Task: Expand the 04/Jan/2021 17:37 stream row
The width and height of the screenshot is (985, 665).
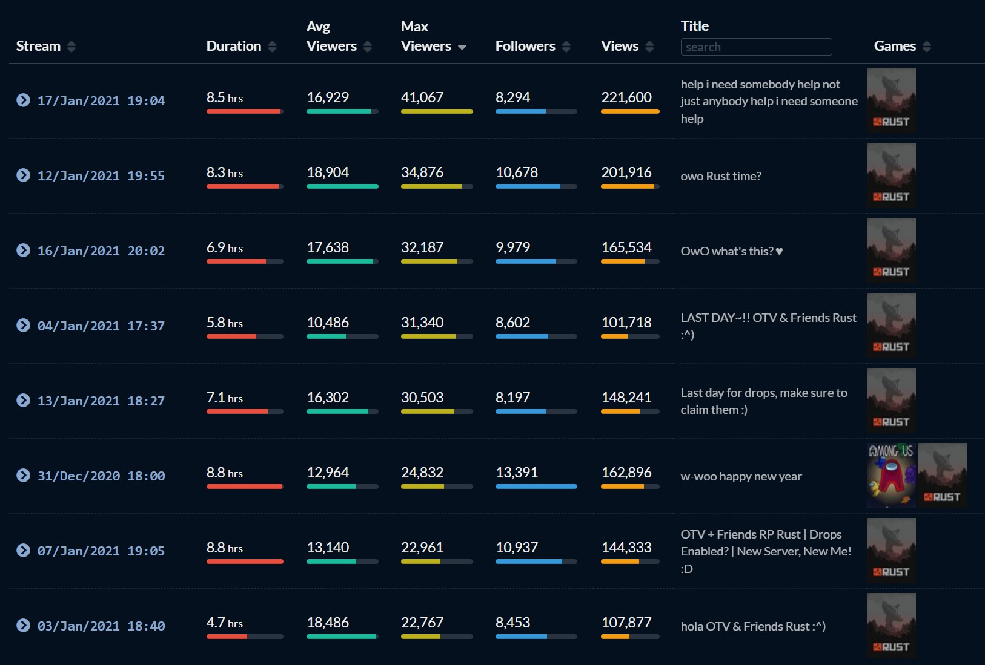Action: tap(23, 326)
